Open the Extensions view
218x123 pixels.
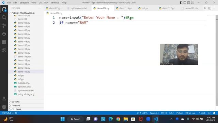pyautogui.click(x=4, y=42)
